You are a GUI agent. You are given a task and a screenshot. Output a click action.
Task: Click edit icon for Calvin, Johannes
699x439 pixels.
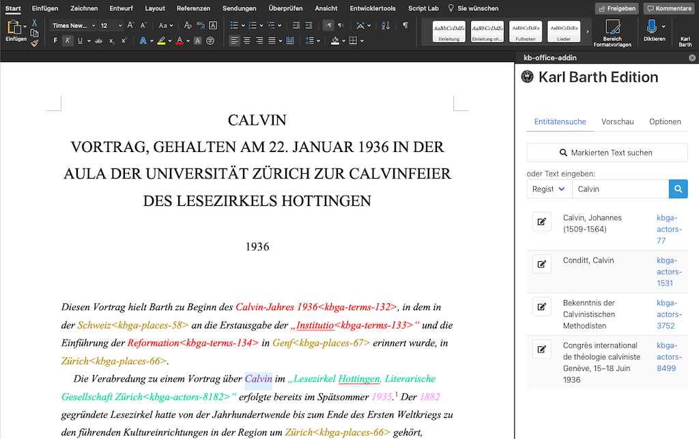tap(541, 222)
